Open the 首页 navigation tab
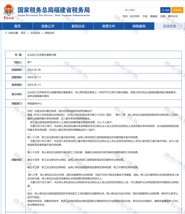The width and height of the screenshot is (185, 214). tap(17, 26)
